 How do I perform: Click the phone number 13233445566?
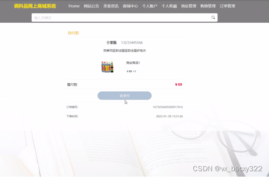pos(132,43)
